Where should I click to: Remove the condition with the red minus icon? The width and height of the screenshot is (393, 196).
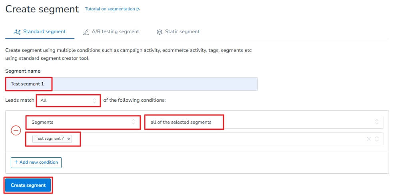point(16,131)
